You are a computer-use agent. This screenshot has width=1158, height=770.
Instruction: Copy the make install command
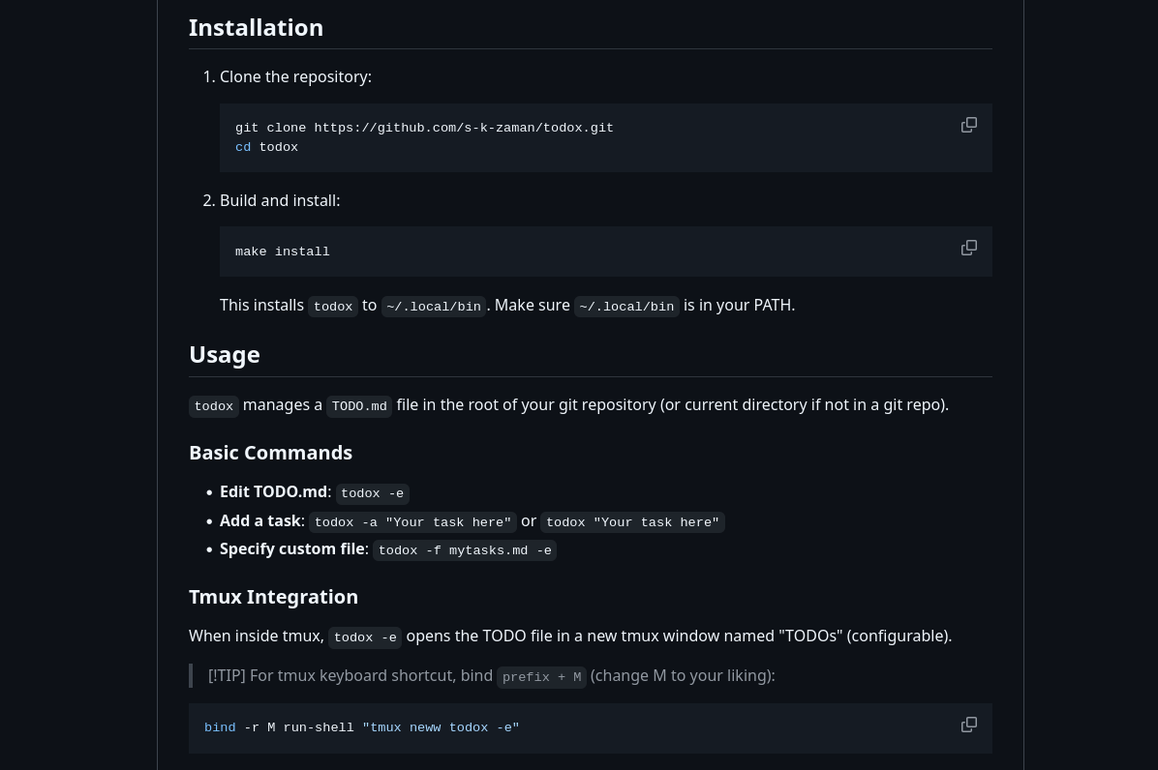click(x=969, y=248)
